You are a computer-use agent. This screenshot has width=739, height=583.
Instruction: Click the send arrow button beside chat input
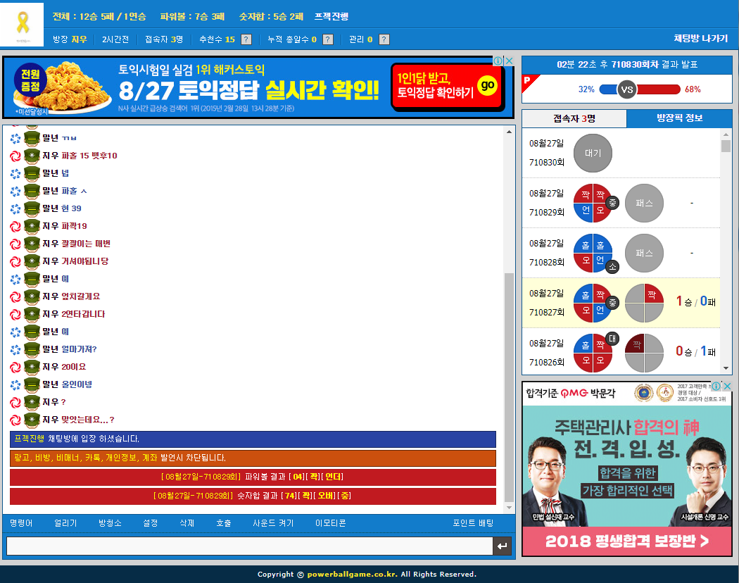(502, 546)
